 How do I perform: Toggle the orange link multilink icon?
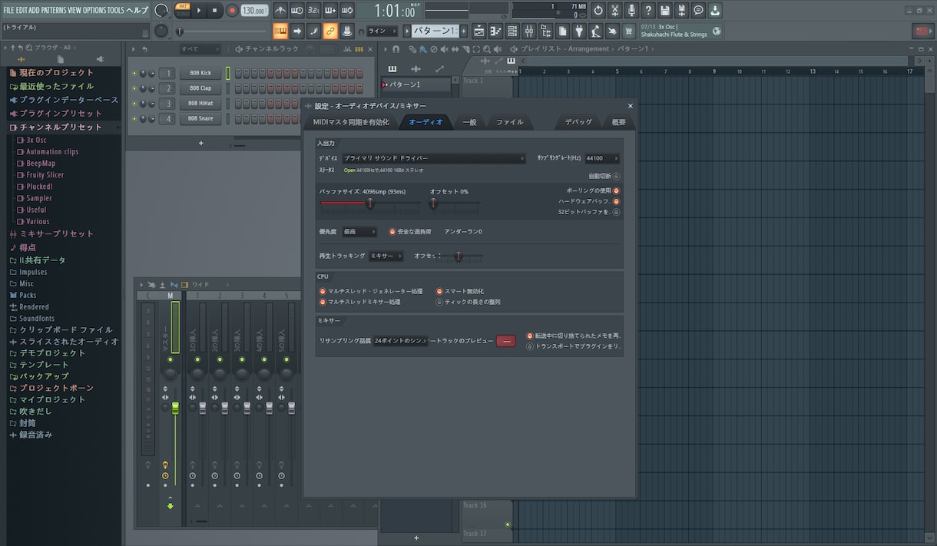[330, 31]
